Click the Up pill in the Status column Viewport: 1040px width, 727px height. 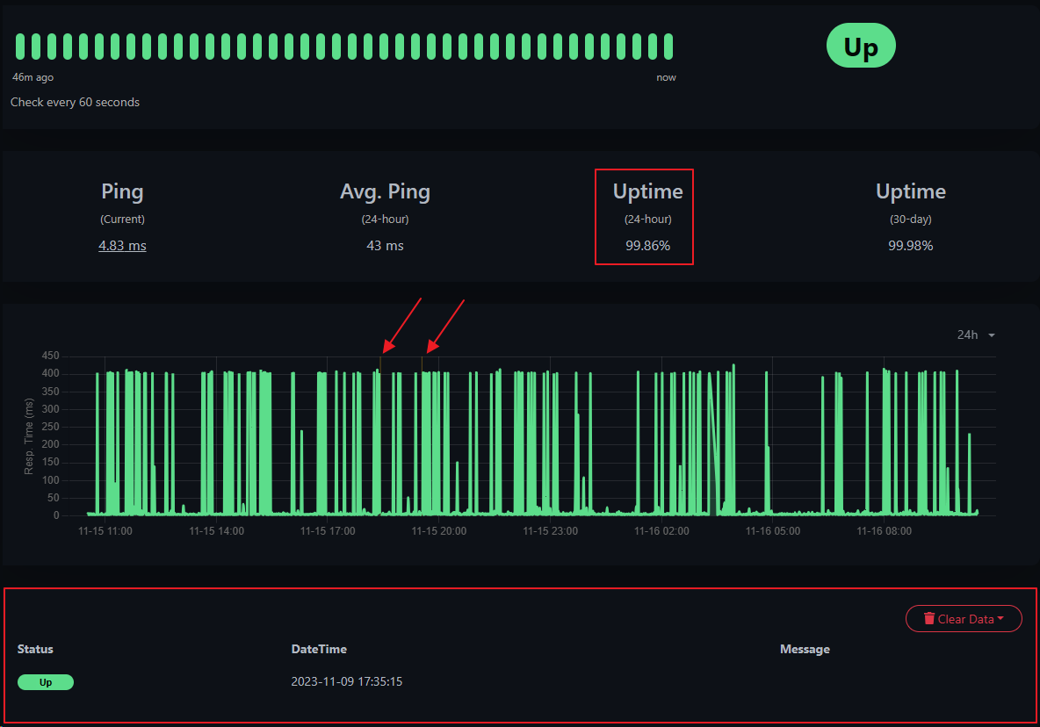pos(45,682)
